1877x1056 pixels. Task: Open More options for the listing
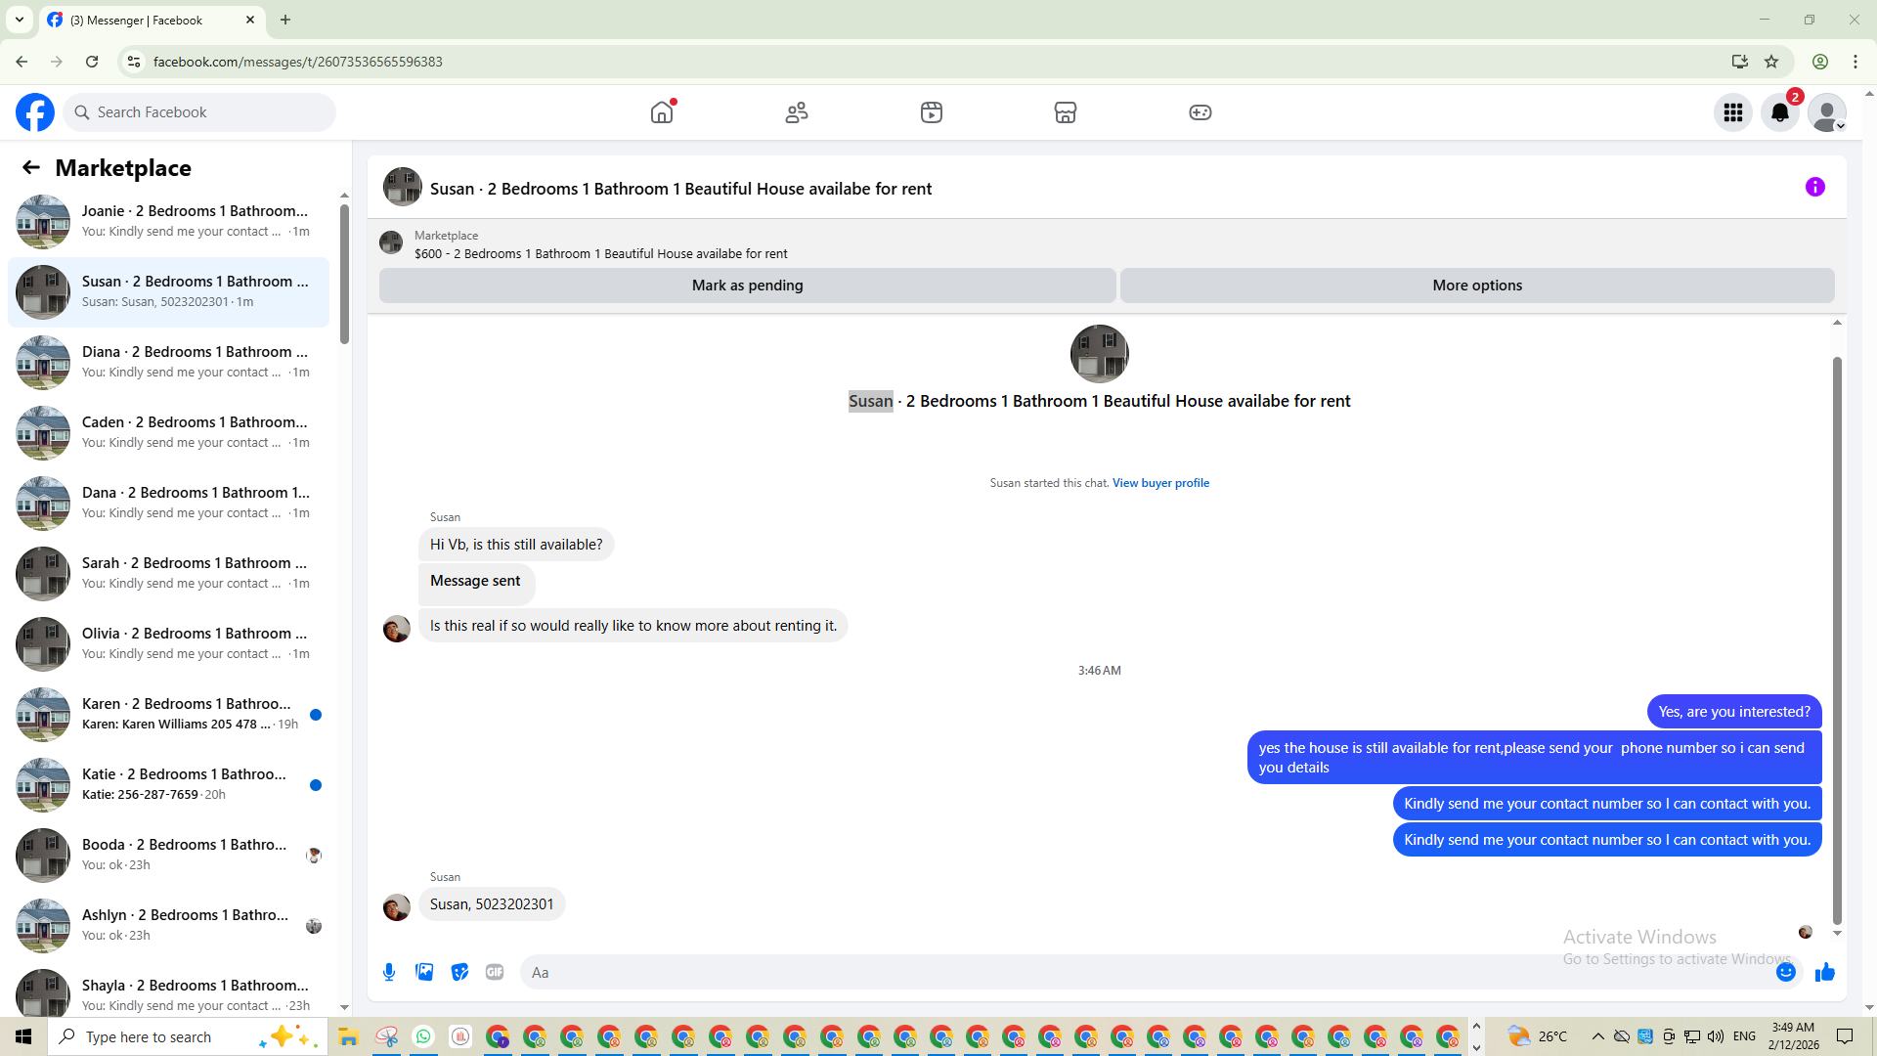(x=1477, y=286)
